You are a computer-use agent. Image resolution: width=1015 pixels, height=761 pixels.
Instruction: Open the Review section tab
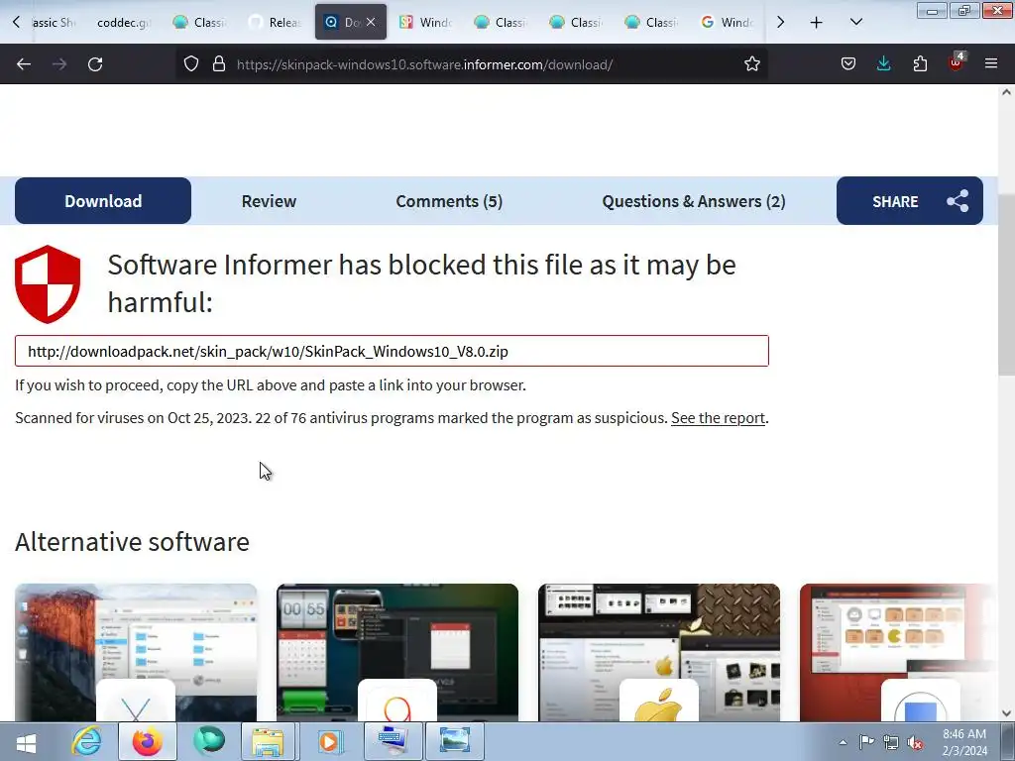tap(269, 201)
